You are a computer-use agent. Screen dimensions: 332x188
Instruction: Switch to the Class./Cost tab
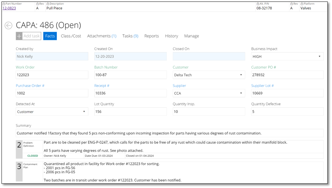tap(71, 36)
